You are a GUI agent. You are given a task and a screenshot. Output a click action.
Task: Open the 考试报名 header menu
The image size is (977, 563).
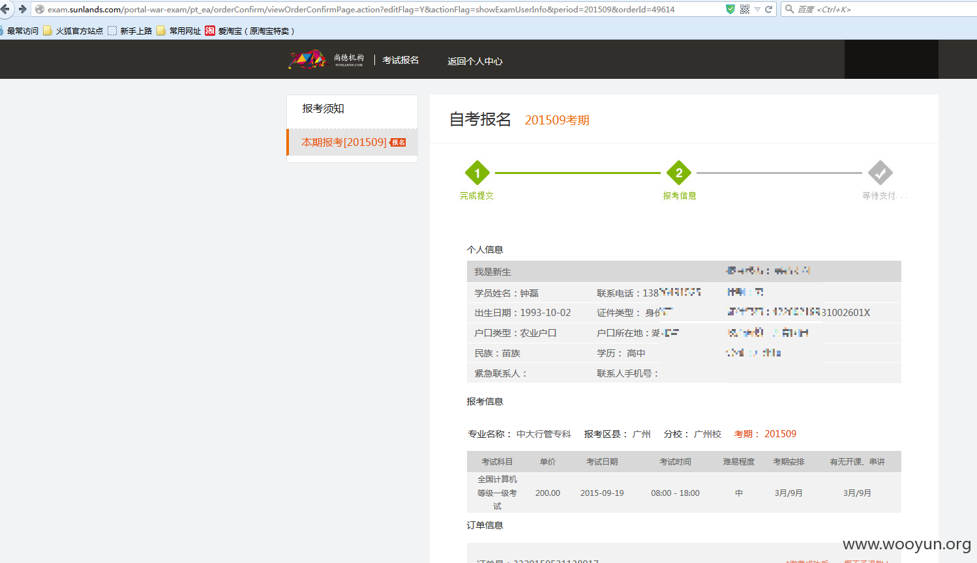[400, 60]
